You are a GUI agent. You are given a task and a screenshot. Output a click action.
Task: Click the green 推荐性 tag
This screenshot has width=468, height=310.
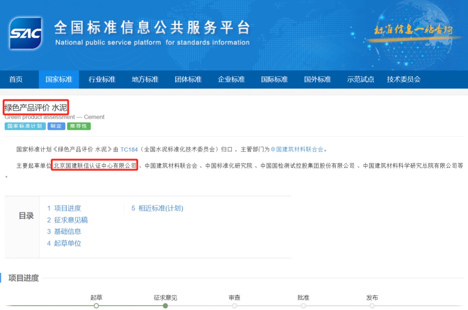(x=78, y=126)
